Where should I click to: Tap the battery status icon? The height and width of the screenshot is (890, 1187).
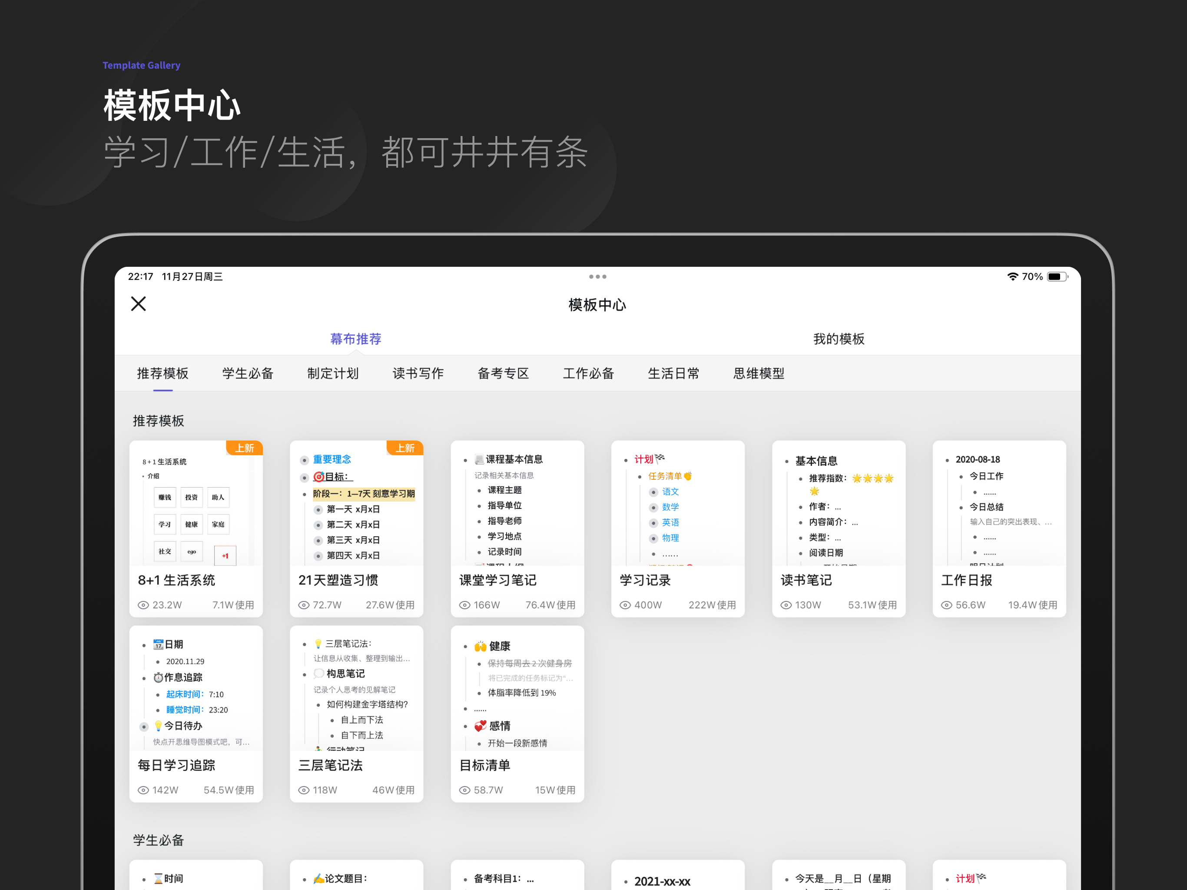pyautogui.click(x=1057, y=276)
